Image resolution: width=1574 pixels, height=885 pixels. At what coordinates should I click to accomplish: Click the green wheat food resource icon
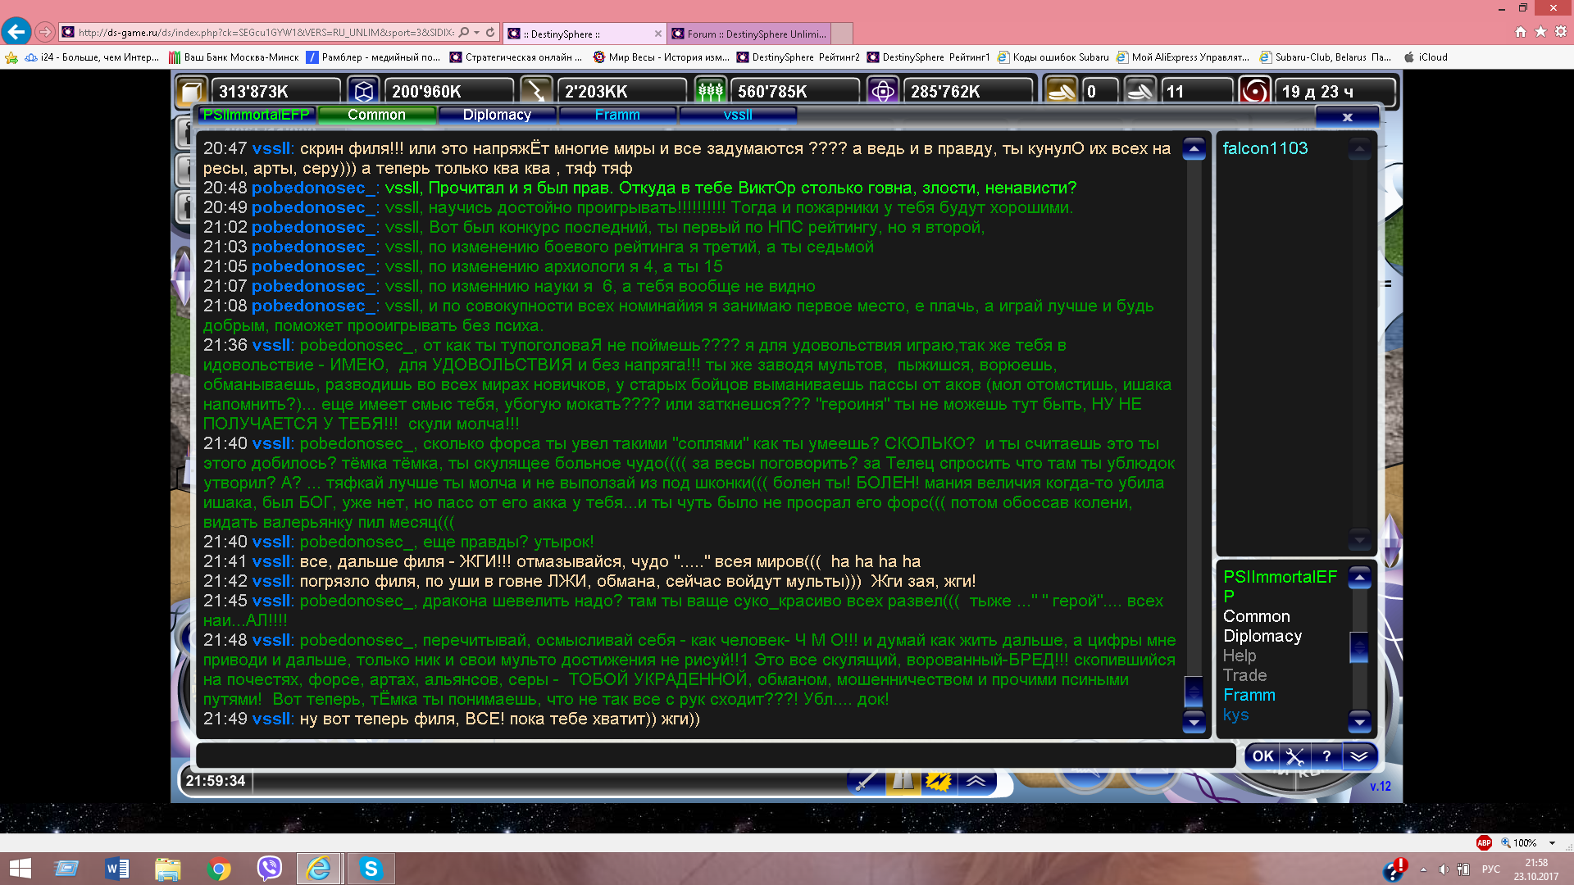(710, 91)
